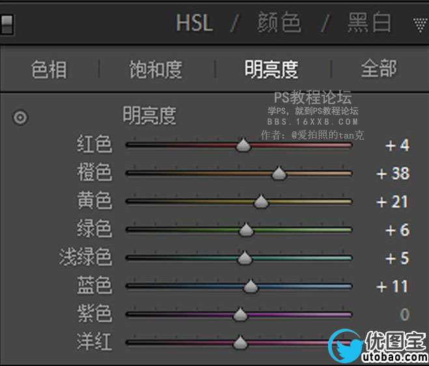Click the 绿色 slider label
This screenshot has width=429, height=366.
[x=94, y=229]
